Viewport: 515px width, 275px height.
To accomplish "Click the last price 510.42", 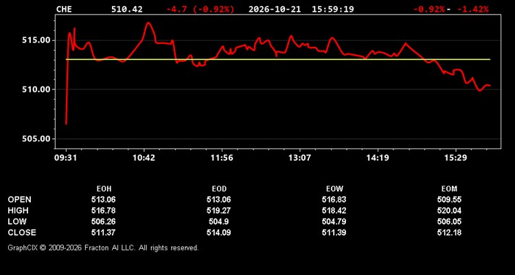I will pyautogui.click(x=127, y=9).
